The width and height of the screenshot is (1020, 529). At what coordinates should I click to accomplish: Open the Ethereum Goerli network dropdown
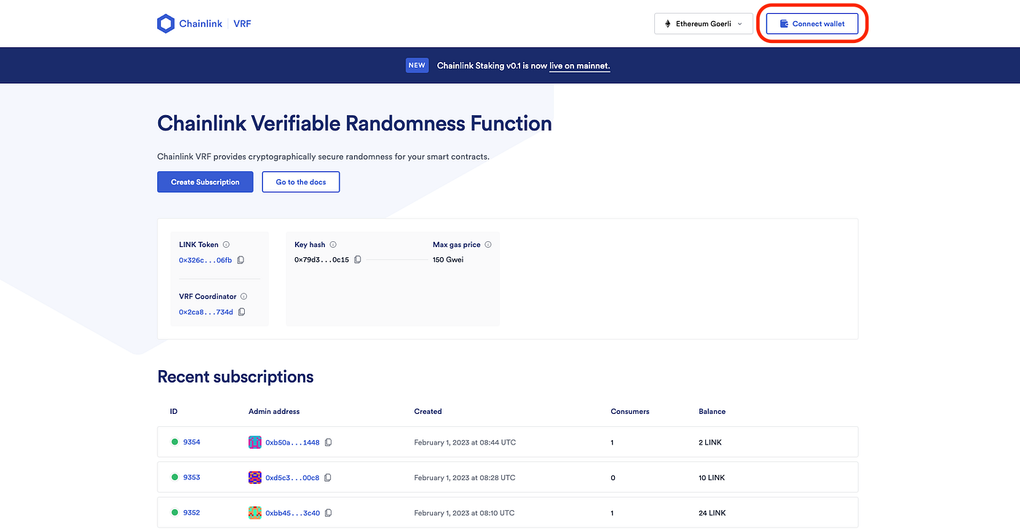click(x=703, y=24)
